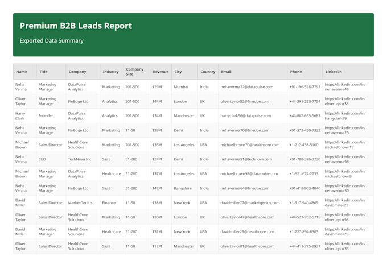Screen dimensions: 387x261
Task: Click phone number +91-373-430-7332
Action: (305, 130)
